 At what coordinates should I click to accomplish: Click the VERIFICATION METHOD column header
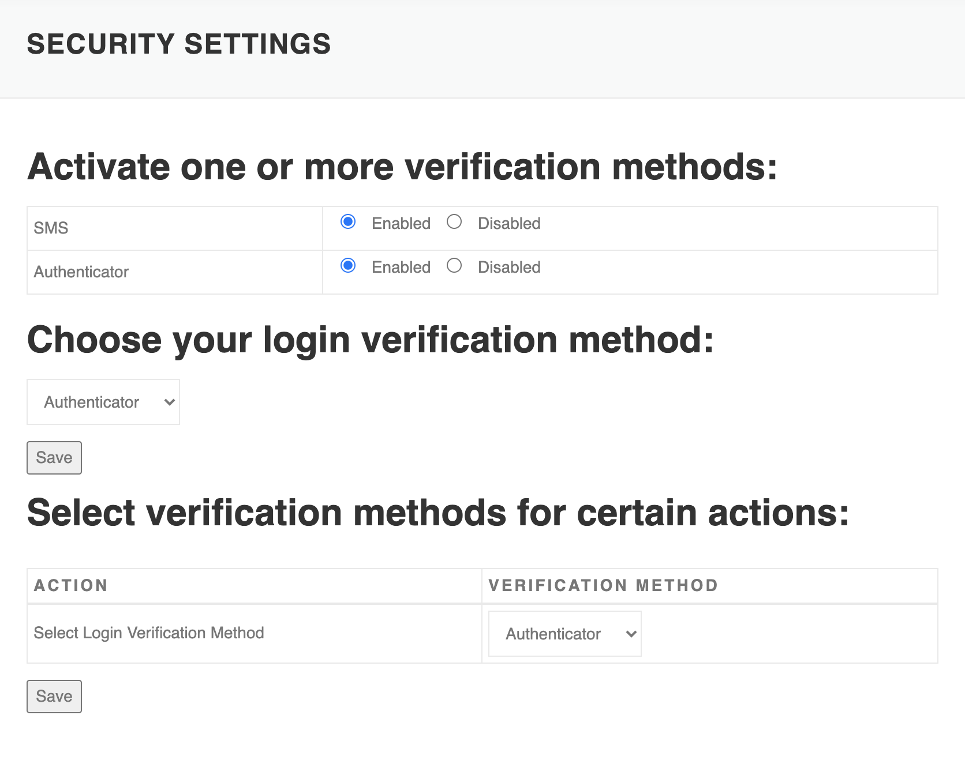(603, 586)
